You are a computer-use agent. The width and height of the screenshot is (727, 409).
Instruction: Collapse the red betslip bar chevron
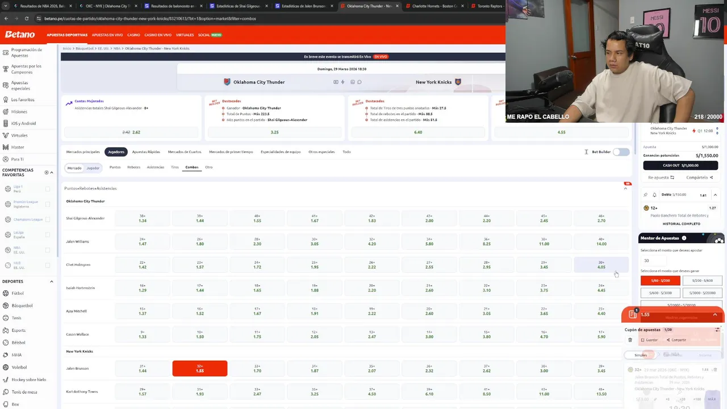click(715, 314)
